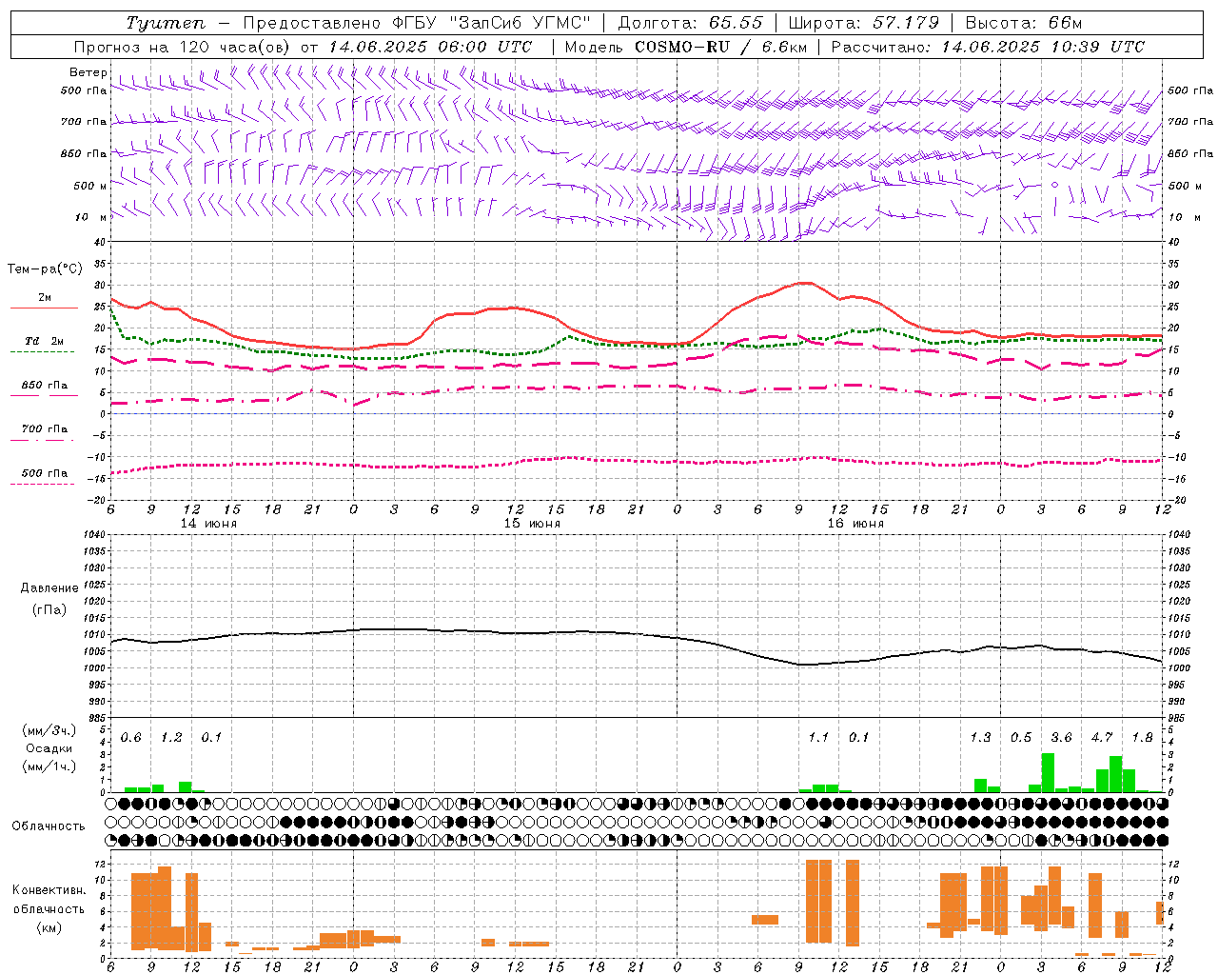Click the 1.2 precipitation total

(x=171, y=738)
